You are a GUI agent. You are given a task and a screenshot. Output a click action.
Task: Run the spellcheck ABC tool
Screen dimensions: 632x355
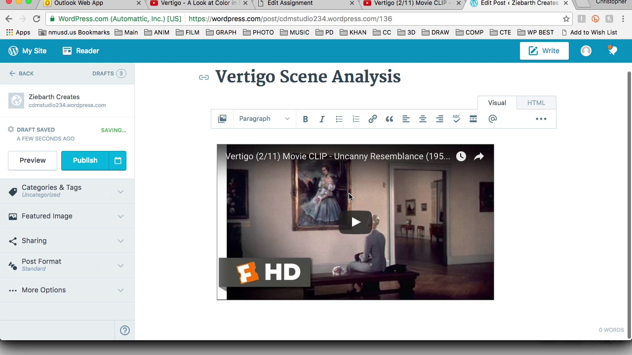(x=457, y=119)
